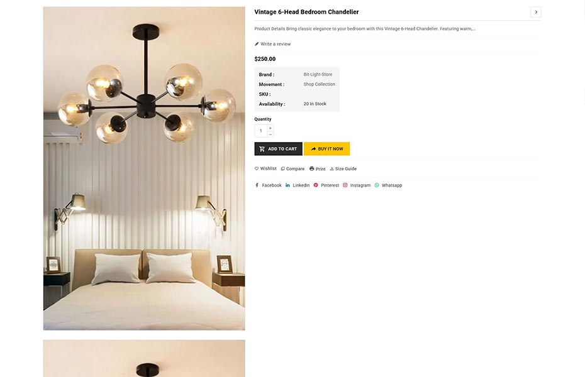Click the Wishlist heart icon
This screenshot has width=585, height=377.
257,169
